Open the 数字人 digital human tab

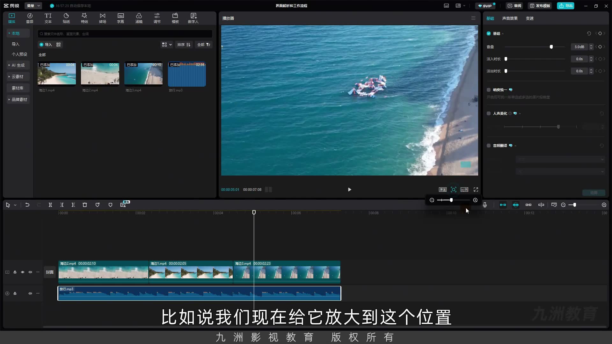[x=193, y=18]
